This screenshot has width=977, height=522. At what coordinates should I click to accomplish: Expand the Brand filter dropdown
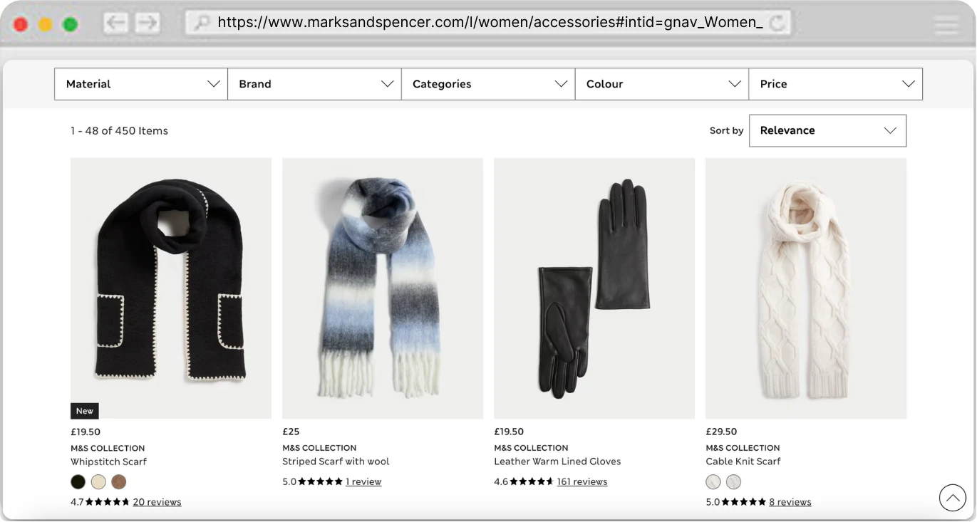pos(315,84)
